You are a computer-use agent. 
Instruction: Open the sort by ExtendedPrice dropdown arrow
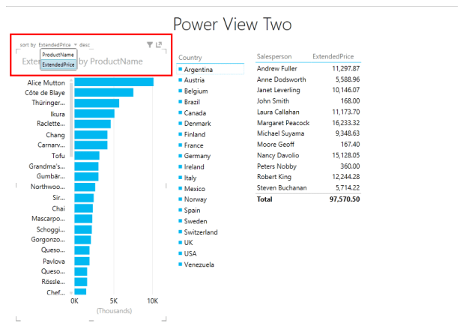tap(76, 45)
